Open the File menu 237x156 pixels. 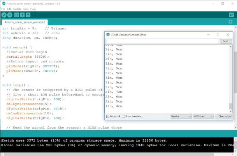[3, 9]
